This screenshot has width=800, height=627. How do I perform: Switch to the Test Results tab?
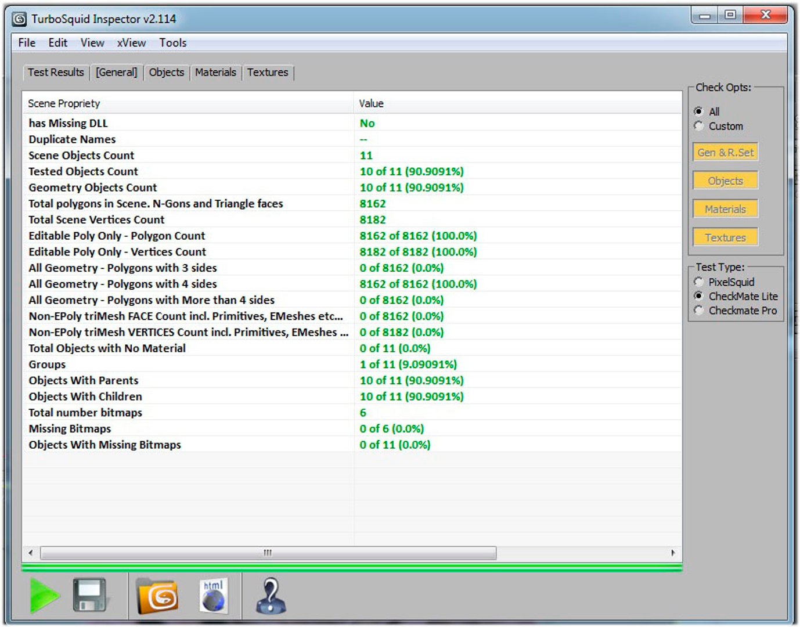tap(56, 73)
